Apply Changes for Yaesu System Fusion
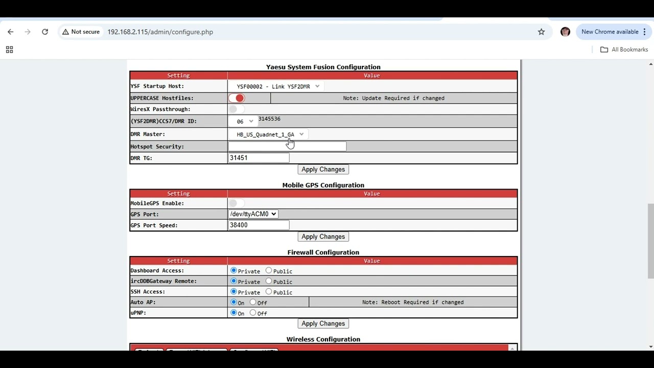 (323, 170)
